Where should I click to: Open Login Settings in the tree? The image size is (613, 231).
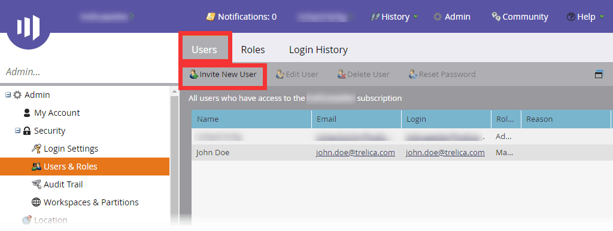71,149
